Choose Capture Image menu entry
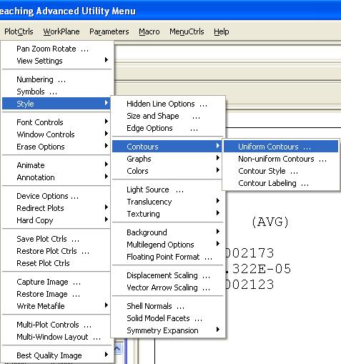The height and width of the screenshot is (364, 341). click(56, 282)
